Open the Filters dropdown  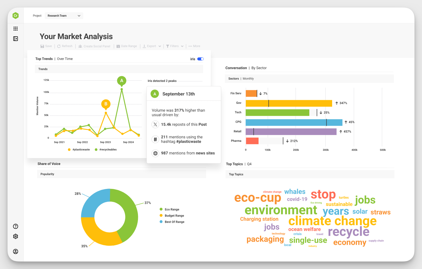click(175, 46)
